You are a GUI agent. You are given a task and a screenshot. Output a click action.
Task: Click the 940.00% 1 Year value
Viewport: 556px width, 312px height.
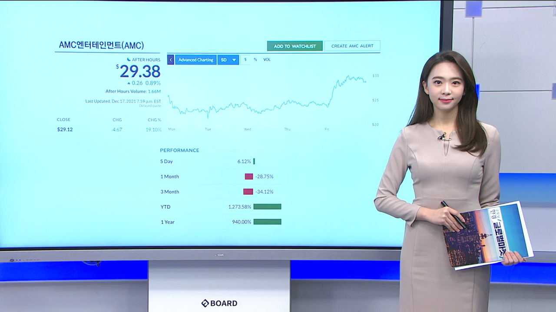pyautogui.click(x=242, y=222)
